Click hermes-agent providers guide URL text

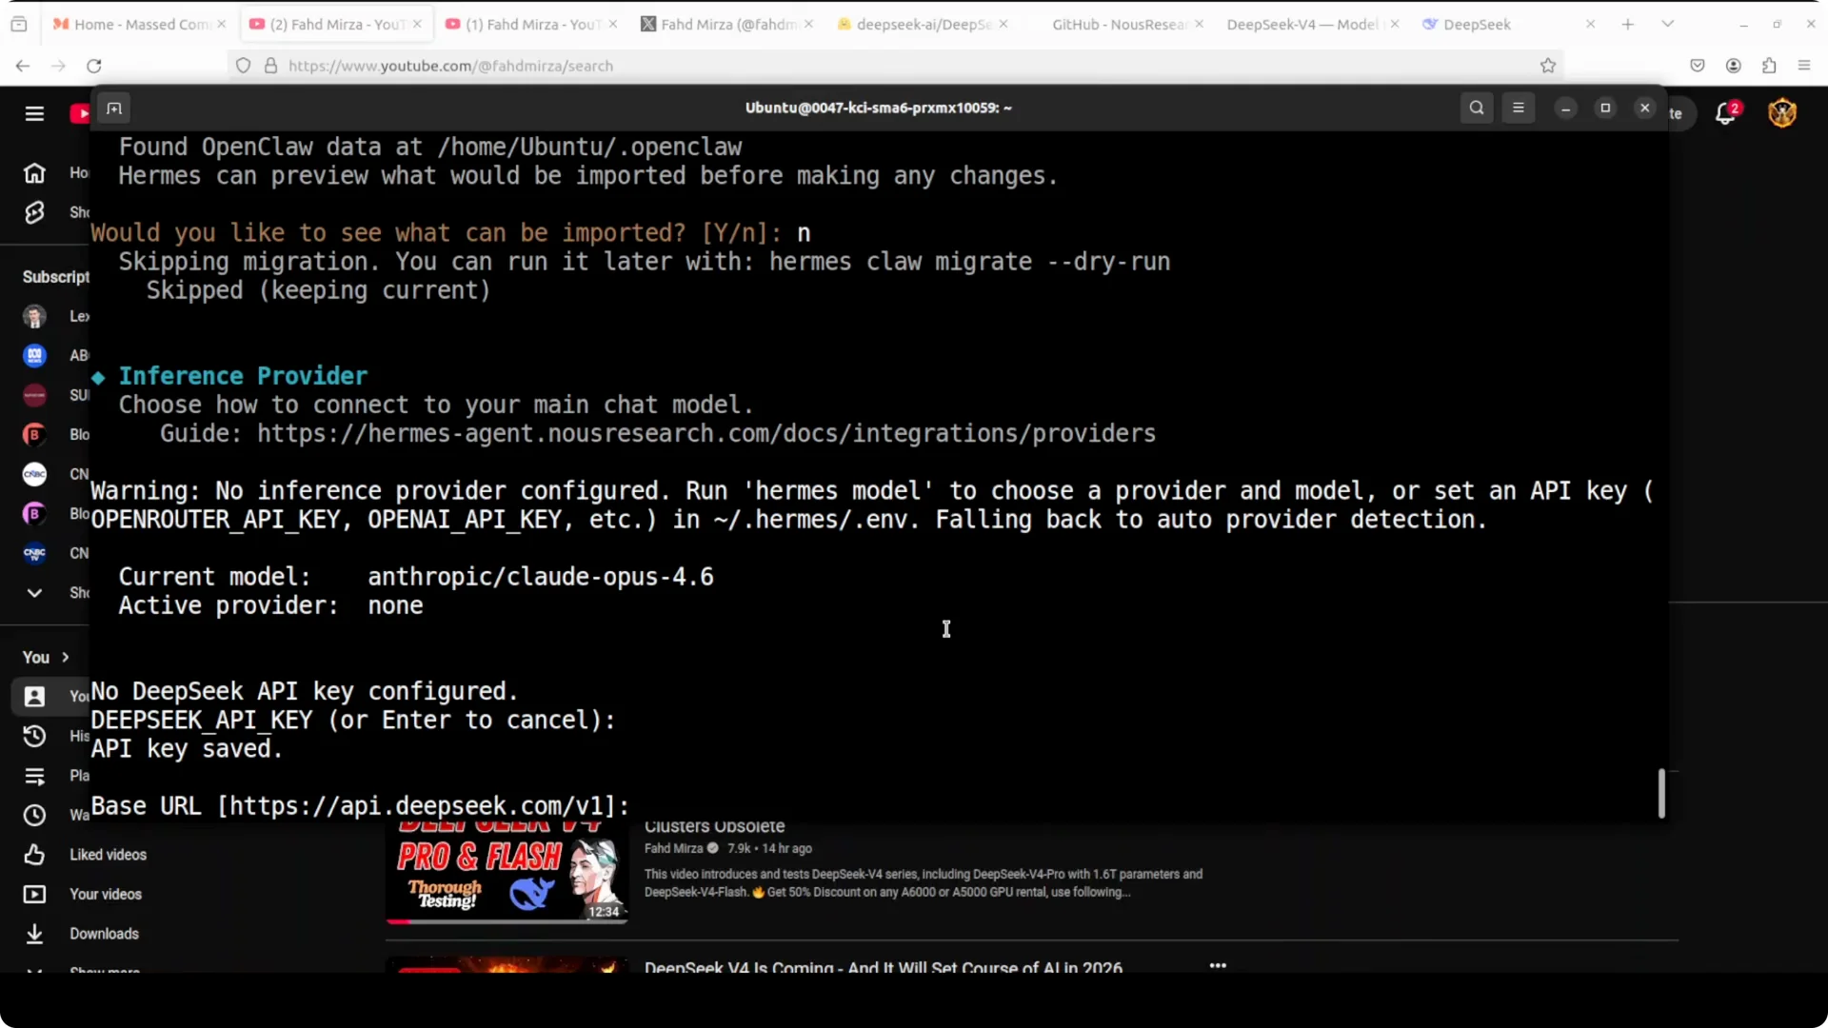coord(705,434)
